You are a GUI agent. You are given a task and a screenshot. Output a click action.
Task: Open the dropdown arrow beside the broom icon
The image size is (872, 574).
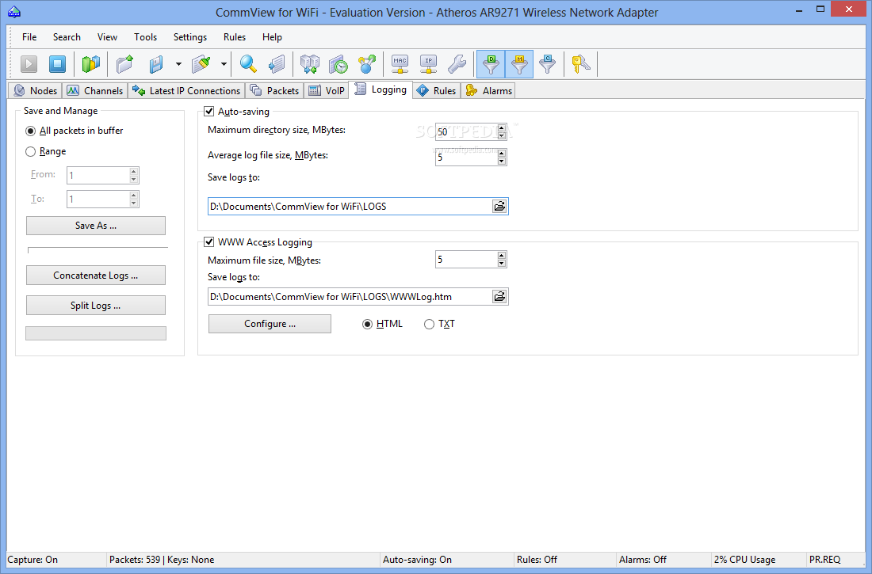click(x=224, y=64)
